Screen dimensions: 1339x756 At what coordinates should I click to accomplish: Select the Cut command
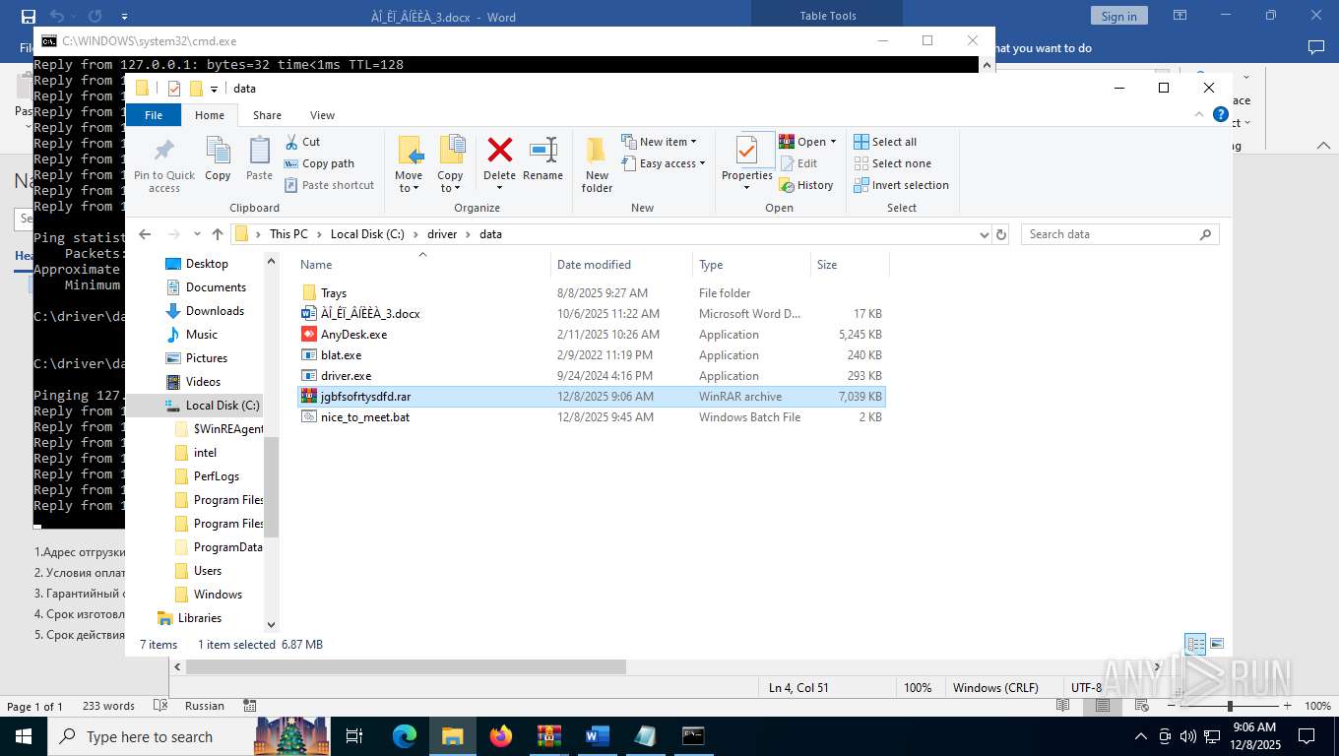coord(302,142)
